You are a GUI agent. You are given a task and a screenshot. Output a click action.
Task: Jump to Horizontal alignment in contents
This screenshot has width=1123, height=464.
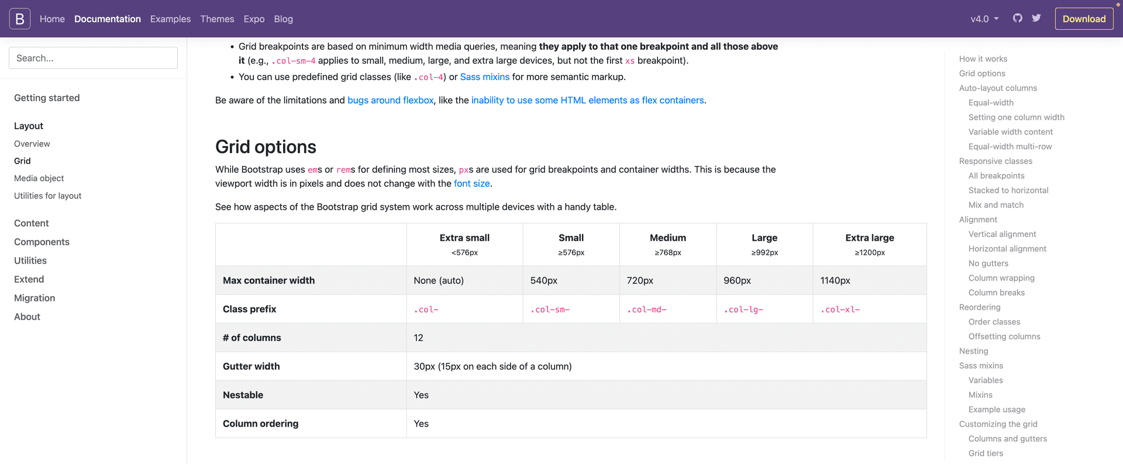[x=1007, y=249]
